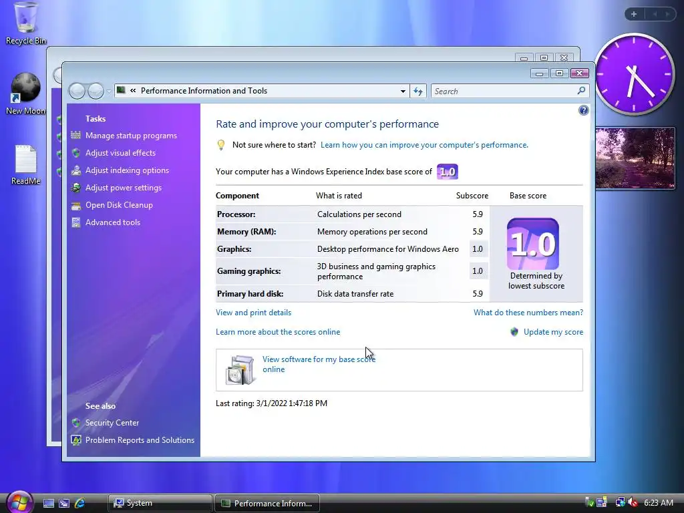Open Adjust visual effects
This screenshot has height=513, width=684.
120,153
